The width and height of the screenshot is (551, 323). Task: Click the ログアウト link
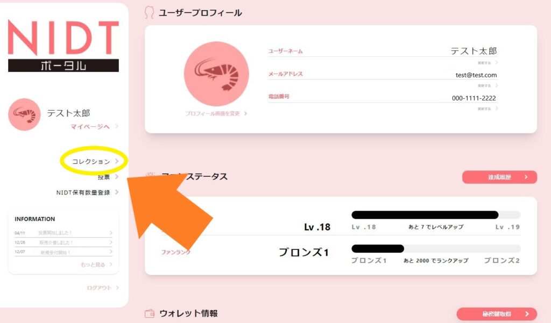[103, 288]
